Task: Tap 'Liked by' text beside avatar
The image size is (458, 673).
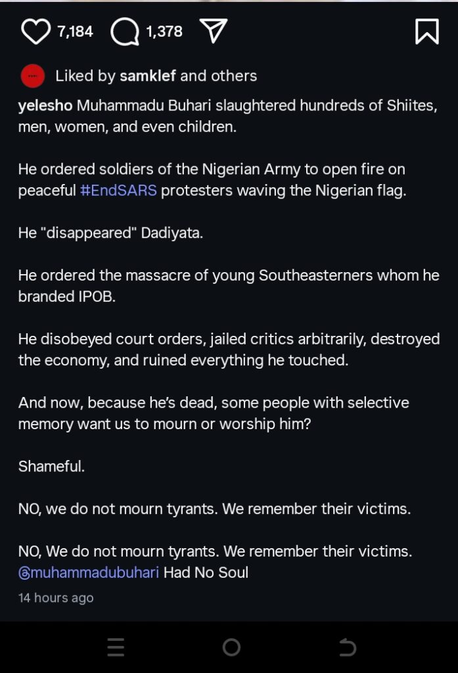Action: (85, 76)
